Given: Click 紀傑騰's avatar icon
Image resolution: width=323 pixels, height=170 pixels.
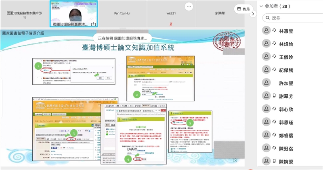Looking at the screenshot, I should [266, 69].
